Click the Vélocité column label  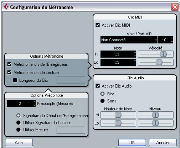(x=155, y=48)
